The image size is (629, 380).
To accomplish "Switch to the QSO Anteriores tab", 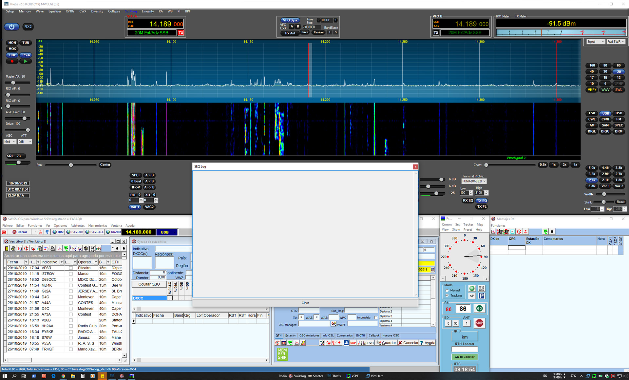I will click(x=309, y=335).
